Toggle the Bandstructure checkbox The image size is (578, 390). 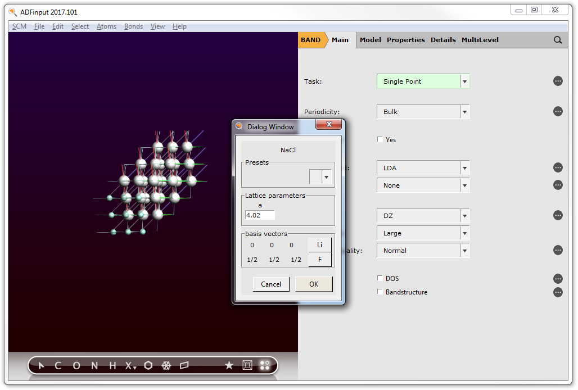tap(380, 292)
